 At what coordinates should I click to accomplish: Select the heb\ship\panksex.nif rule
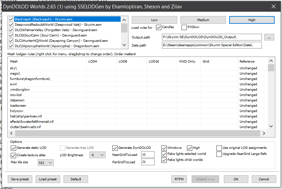(137, 116)
